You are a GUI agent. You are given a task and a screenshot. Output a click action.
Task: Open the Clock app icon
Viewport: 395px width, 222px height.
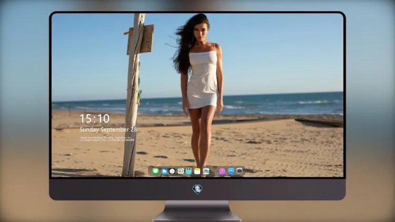172,171
